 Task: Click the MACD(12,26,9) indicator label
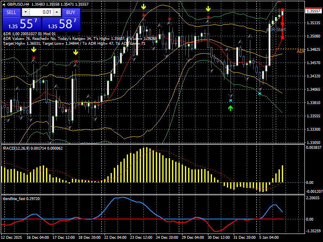coord(33,148)
